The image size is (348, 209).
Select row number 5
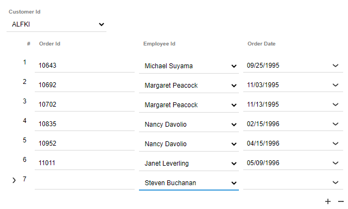[24, 140]
